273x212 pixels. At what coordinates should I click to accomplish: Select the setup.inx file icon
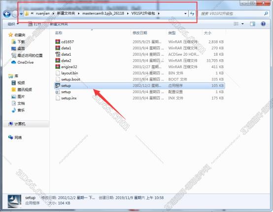58,98
